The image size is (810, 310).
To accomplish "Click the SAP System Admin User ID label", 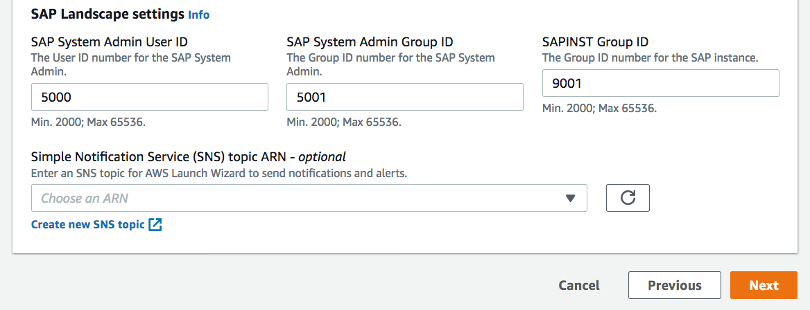I will 110,42.
